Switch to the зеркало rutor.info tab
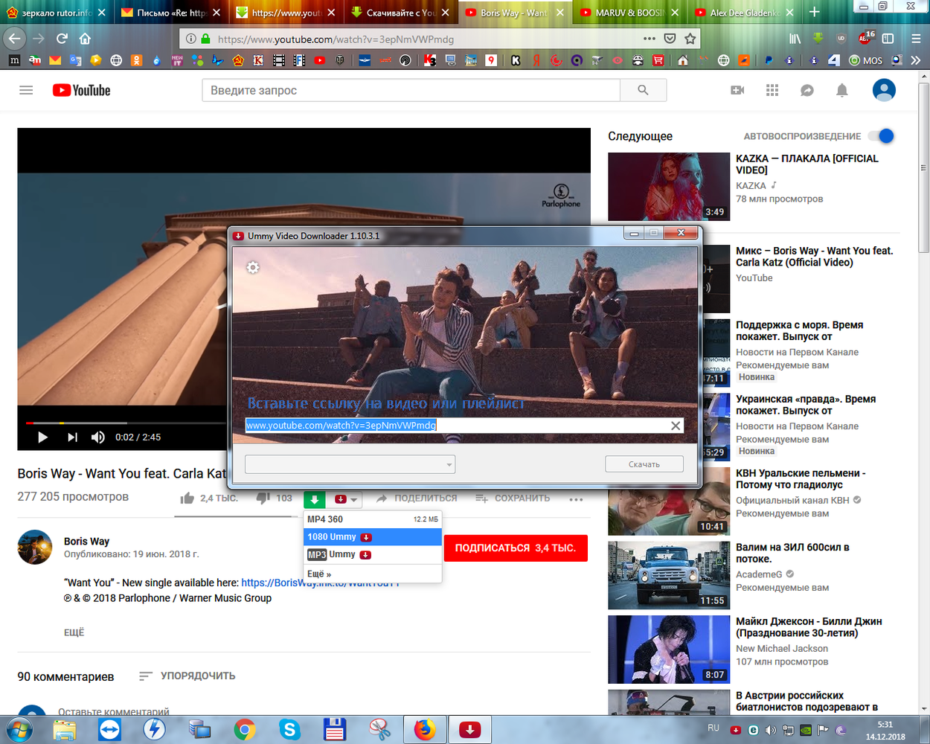The image size is (930, 744). 57,13
